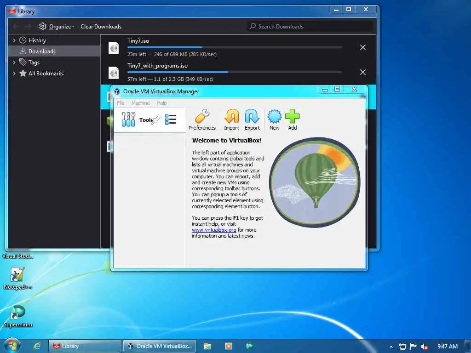Follow the www.virtualbox.org link
This screenshot has height=353, width=471.
point(214,230)
